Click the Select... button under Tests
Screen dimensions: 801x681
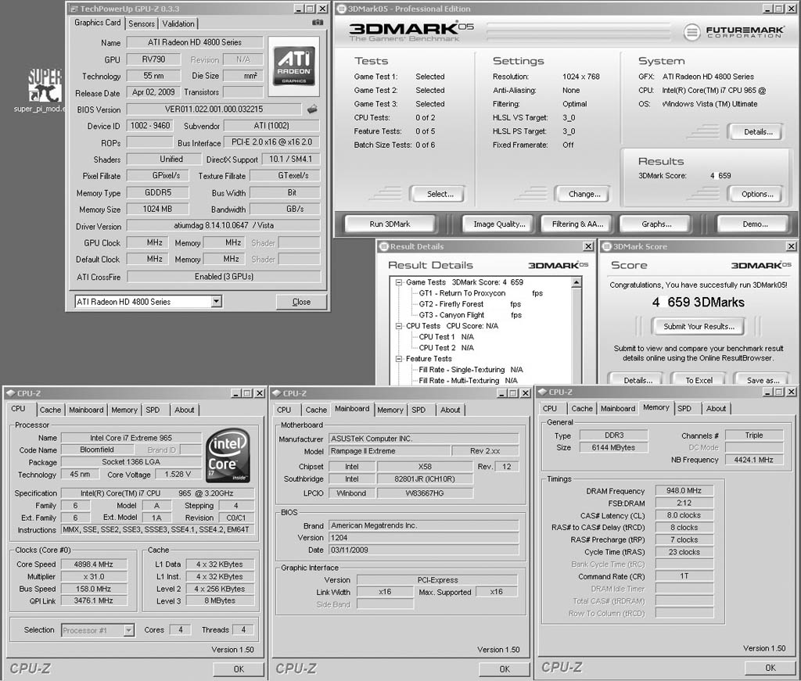pyautogui.click(x=440, y=194)
